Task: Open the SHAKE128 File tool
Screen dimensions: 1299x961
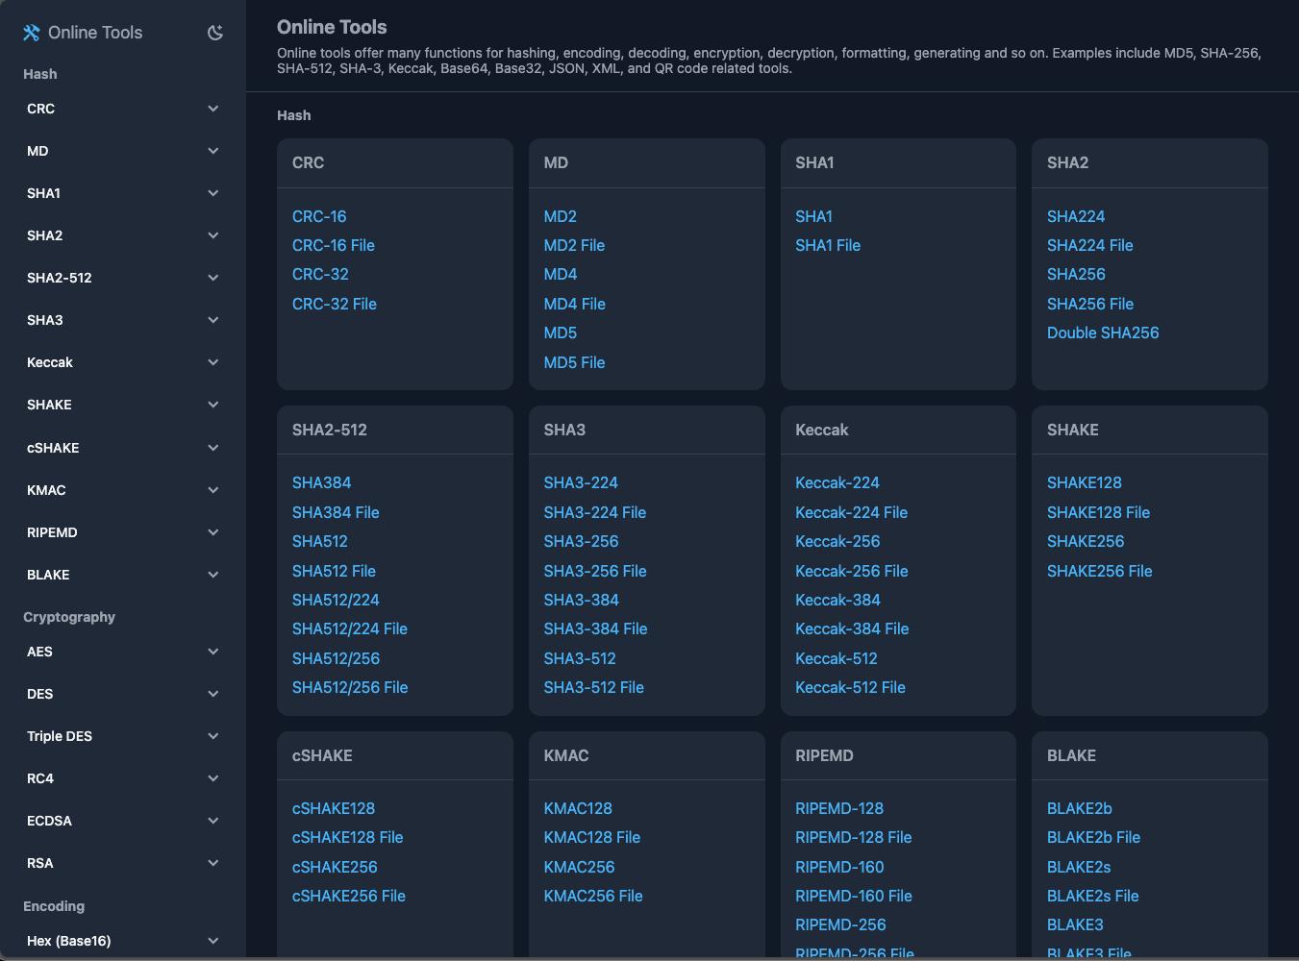Action: [x=1098, y=512]
